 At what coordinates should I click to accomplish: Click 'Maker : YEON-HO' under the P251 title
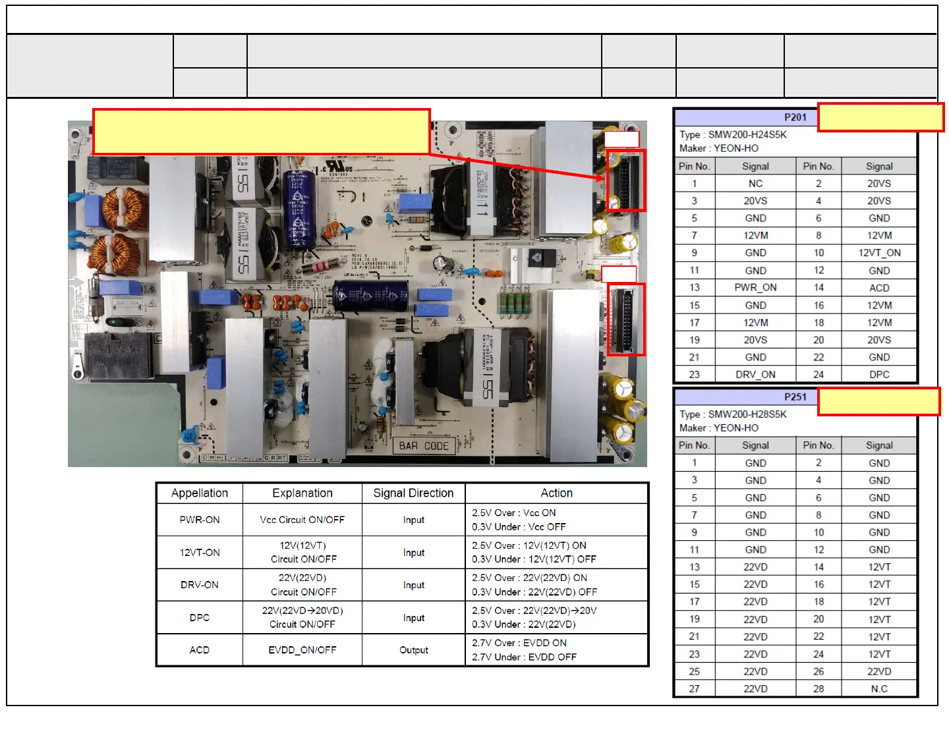click(x=719, y=428)
